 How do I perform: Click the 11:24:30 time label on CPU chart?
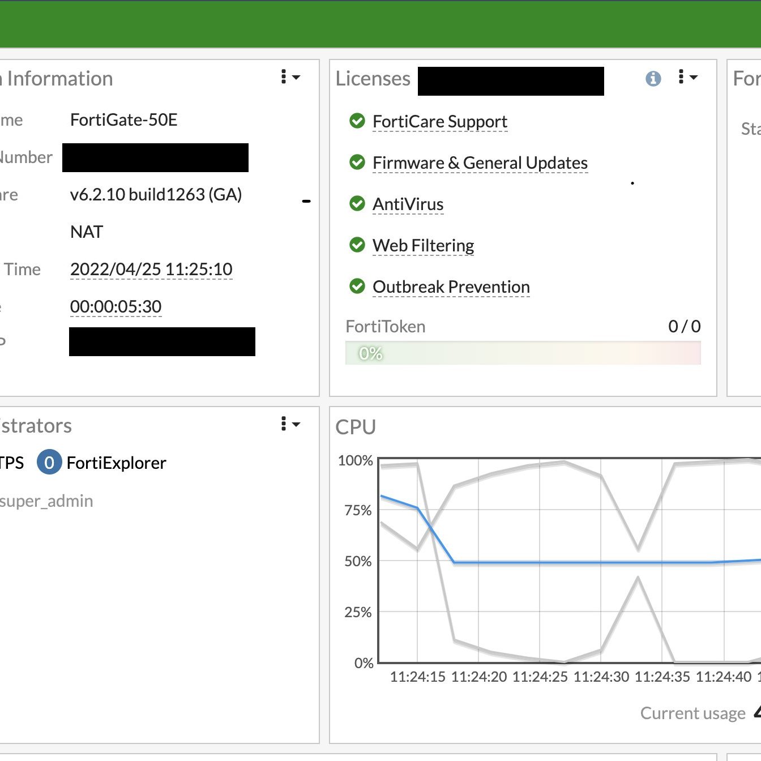tap(601, 677)
